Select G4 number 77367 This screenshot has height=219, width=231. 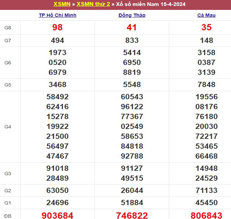click(x=132, y=117)
